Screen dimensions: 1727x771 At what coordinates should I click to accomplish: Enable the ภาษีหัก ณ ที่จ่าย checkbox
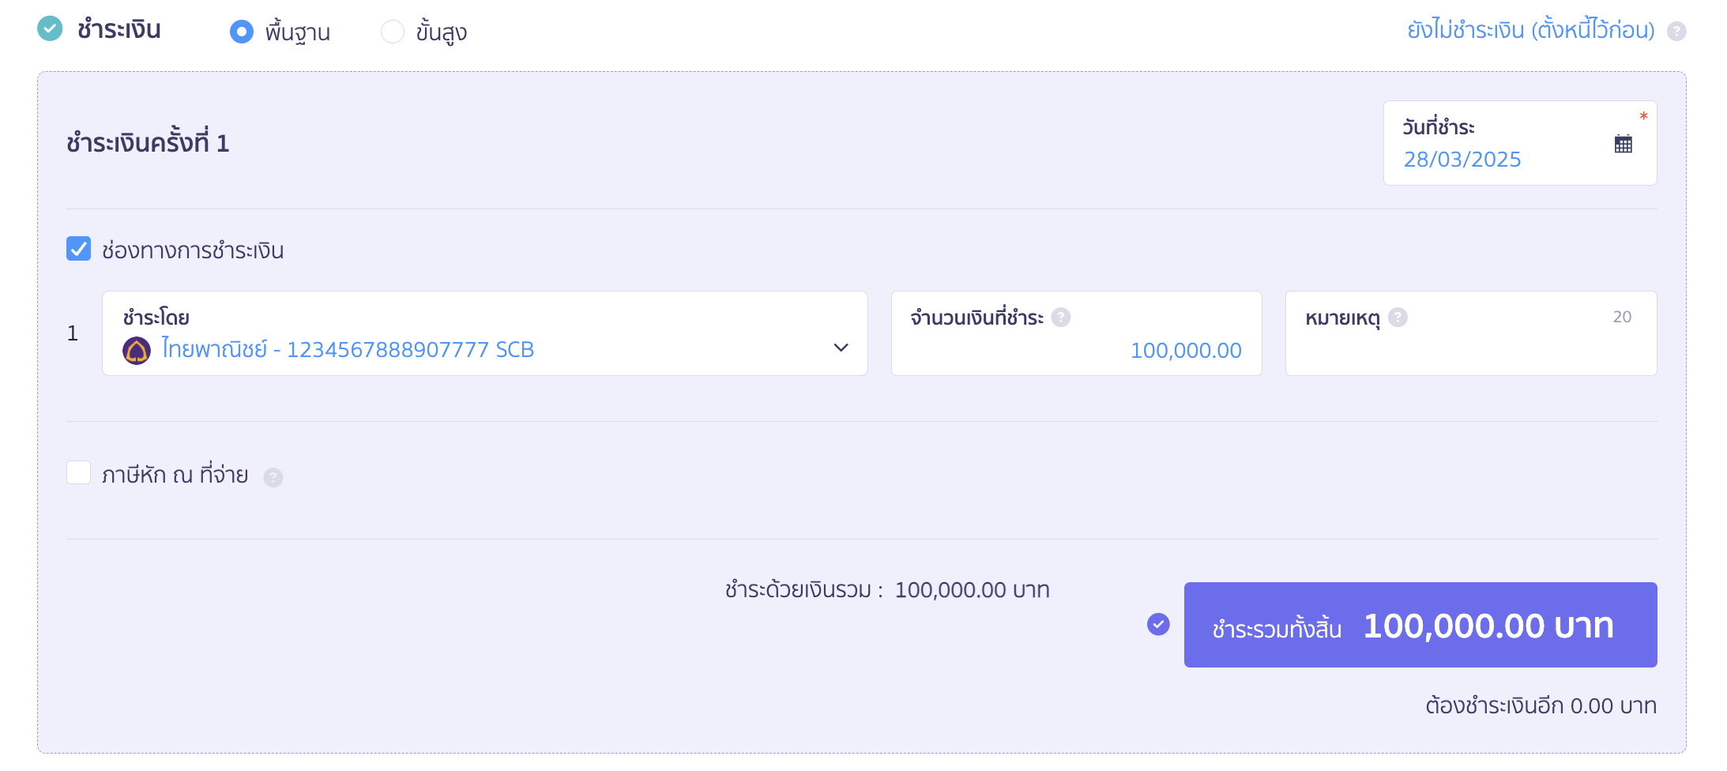79,473
